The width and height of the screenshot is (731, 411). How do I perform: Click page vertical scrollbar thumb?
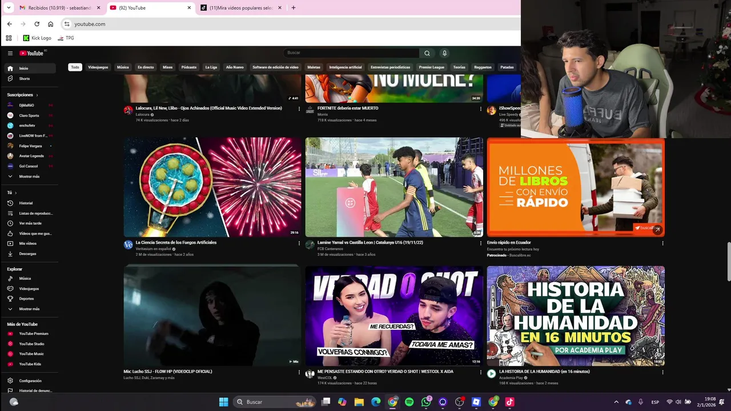pyautogui.click(x=728, y=261)
